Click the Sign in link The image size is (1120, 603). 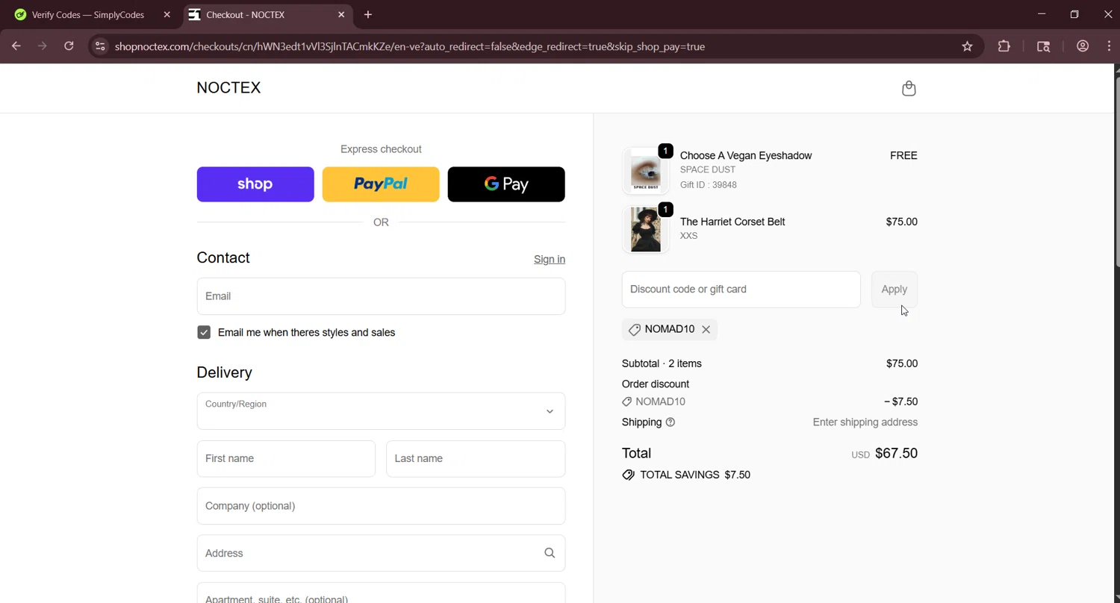[x=550, y=259]
